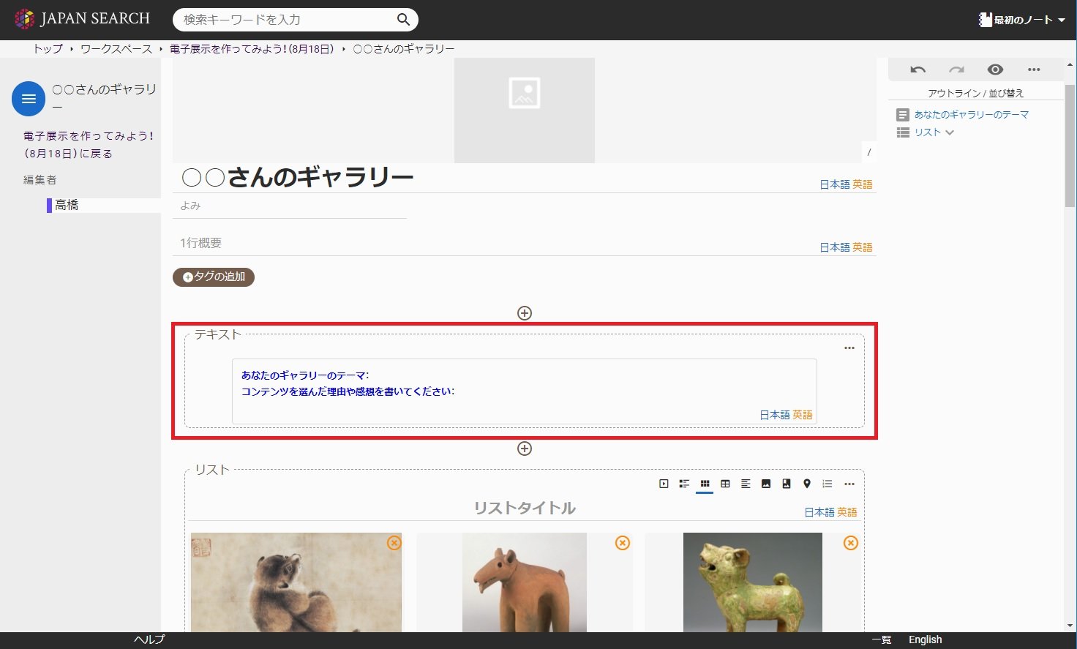The height and width of the screenshot is (649, 1077).
Task: Toggle preview with the eye icon
Action: pyautogui.click(x=994, y=70)
